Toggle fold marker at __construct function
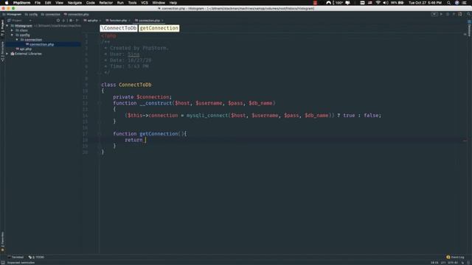Screen dimensions: 472x265 99,103
